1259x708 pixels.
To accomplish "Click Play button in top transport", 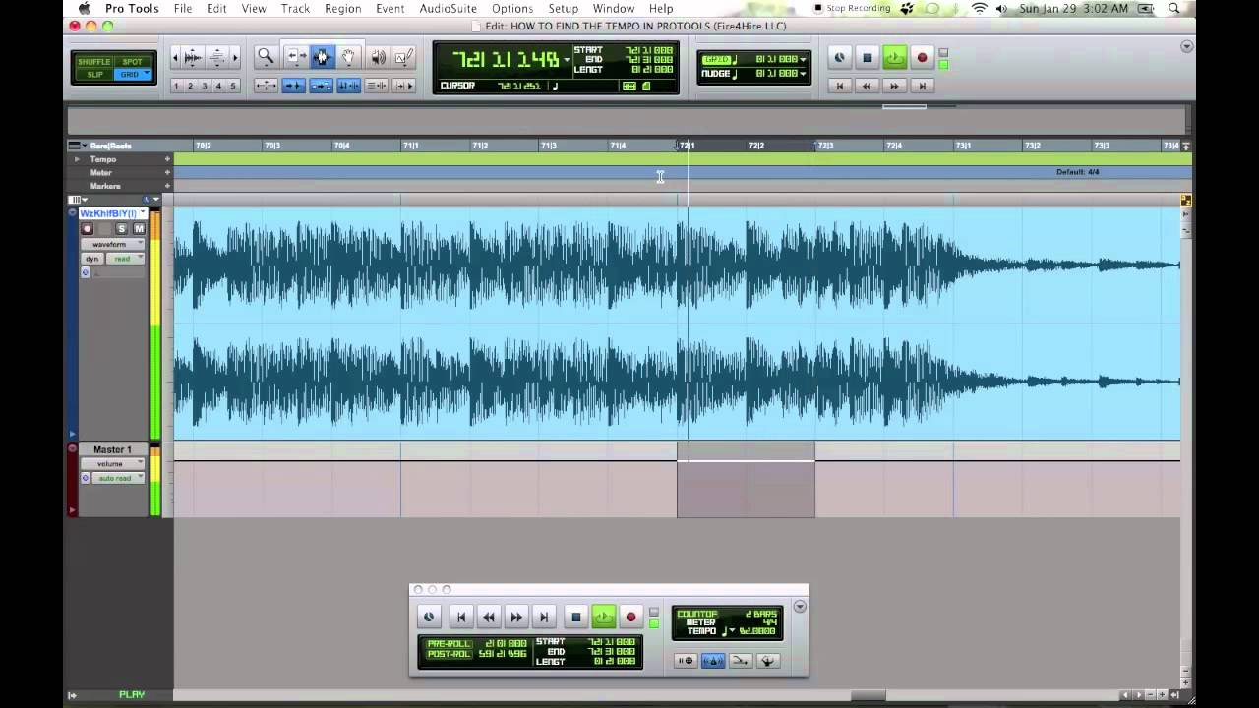I will 894,58.
